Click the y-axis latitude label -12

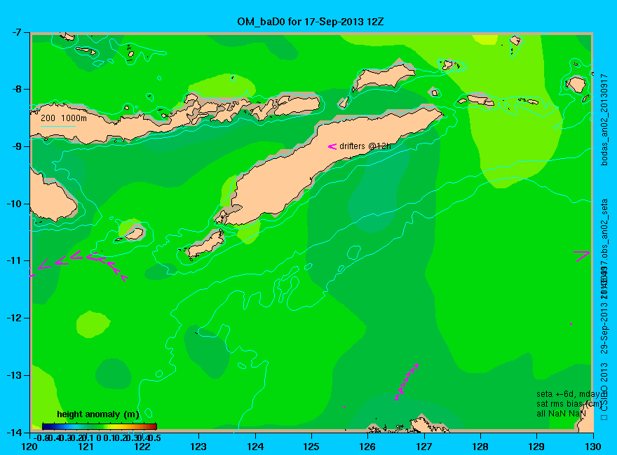15,318
